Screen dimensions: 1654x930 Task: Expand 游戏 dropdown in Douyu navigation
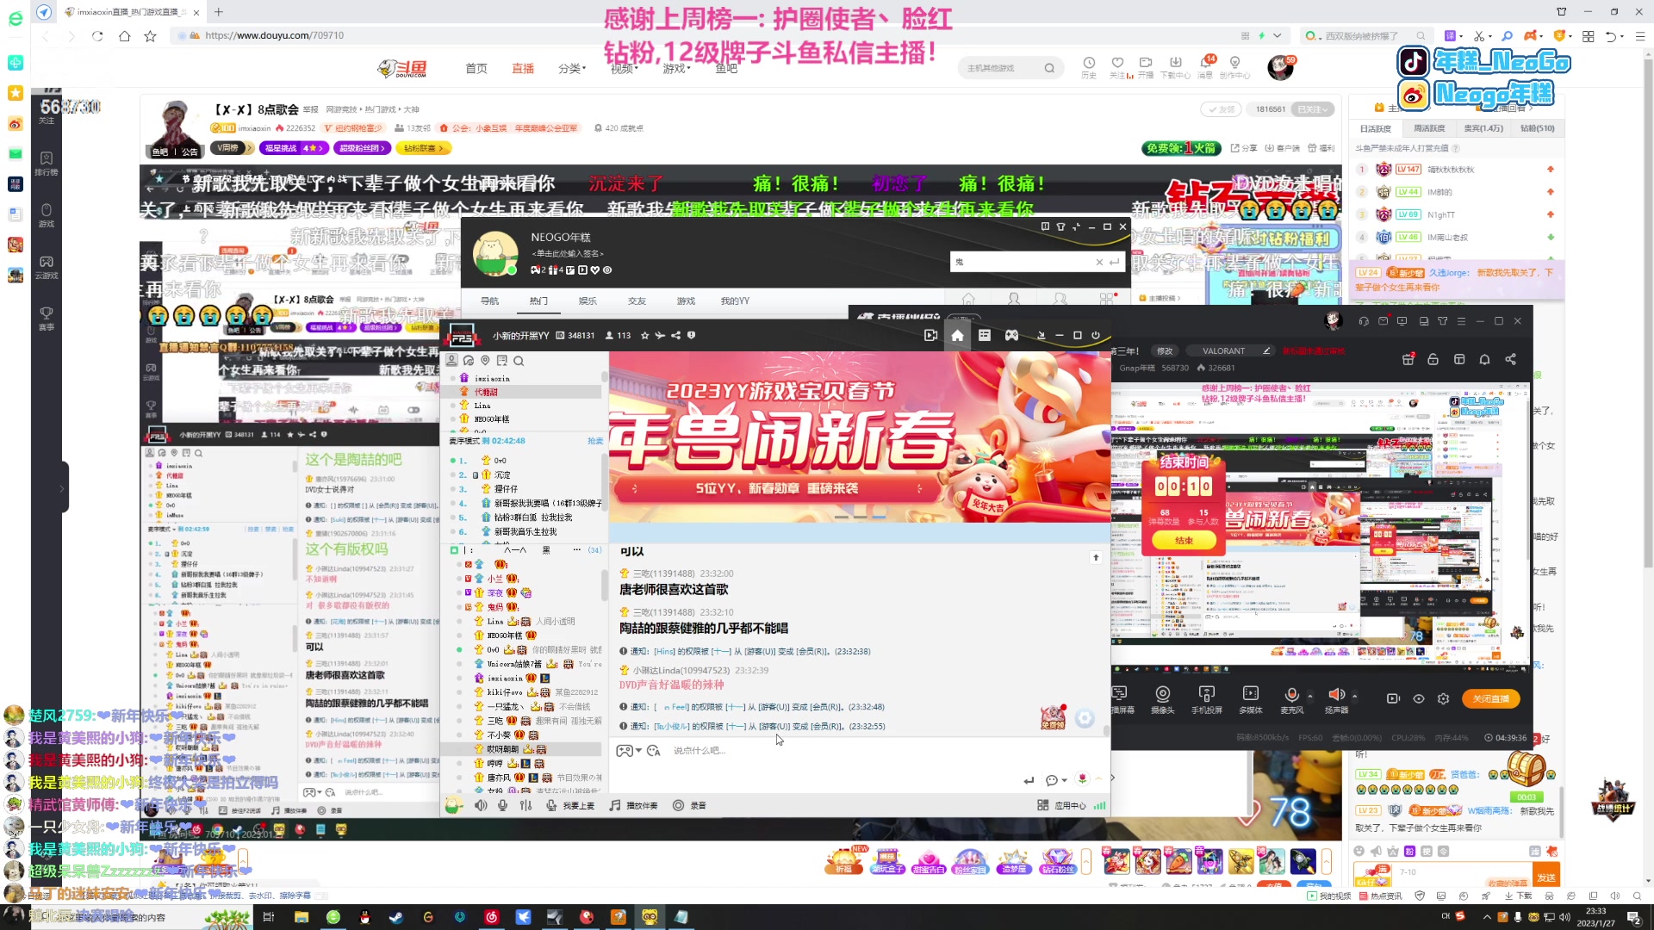click(676, 68)
